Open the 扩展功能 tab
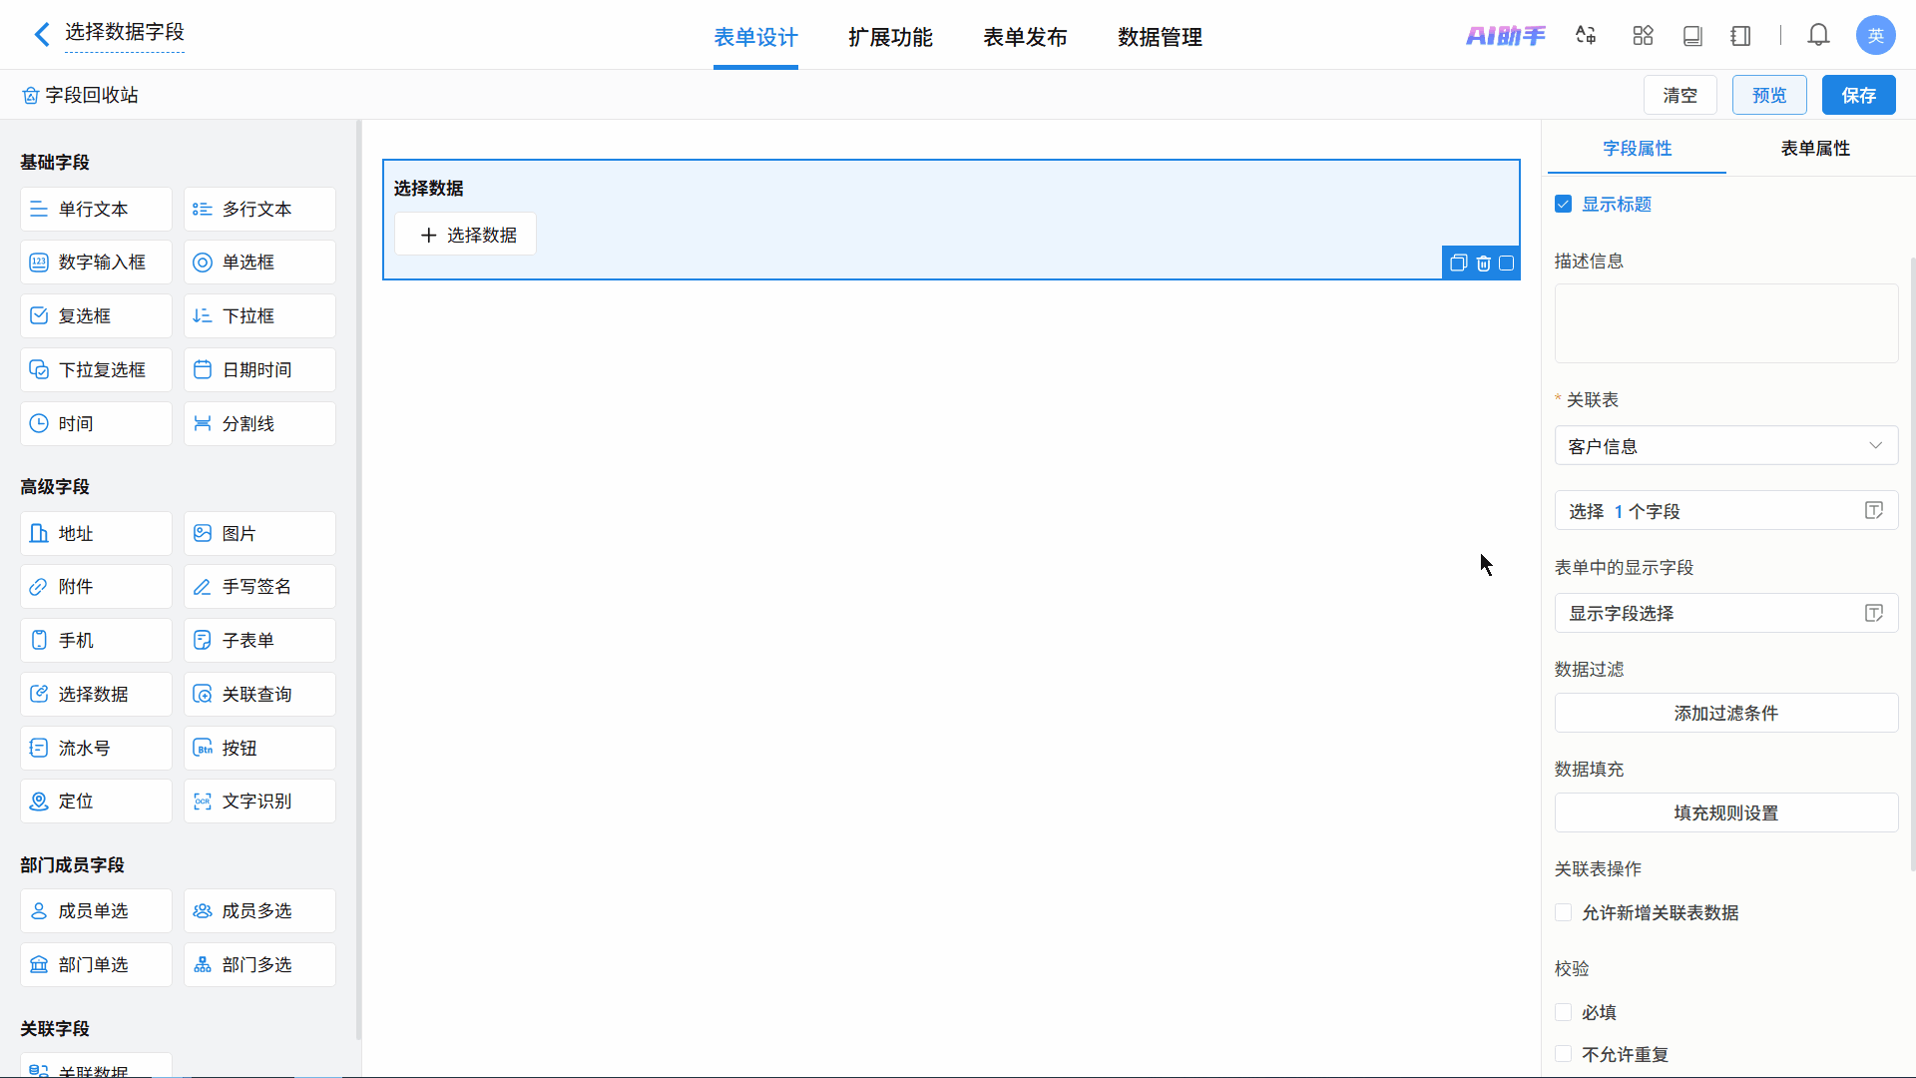 (x=890, y=38)
